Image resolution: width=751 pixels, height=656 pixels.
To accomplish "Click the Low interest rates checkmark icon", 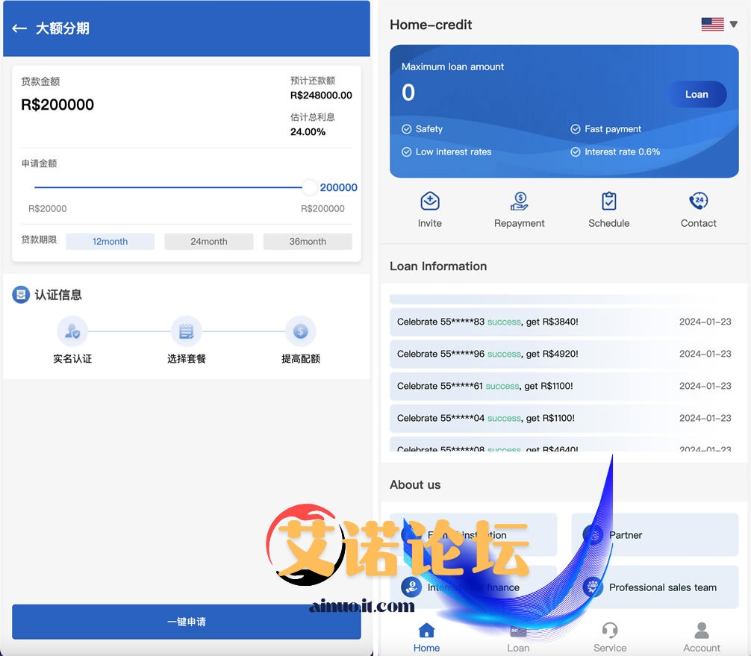I will point(407,151).
